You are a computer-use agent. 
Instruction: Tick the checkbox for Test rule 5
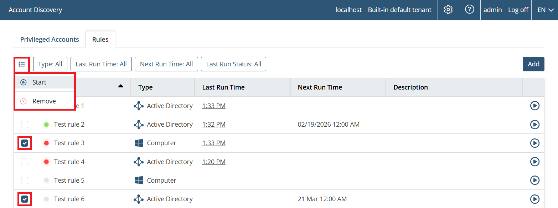pos(25,180)
